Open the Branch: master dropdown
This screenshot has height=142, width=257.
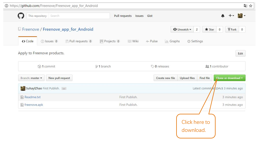(x=31, y=78)
